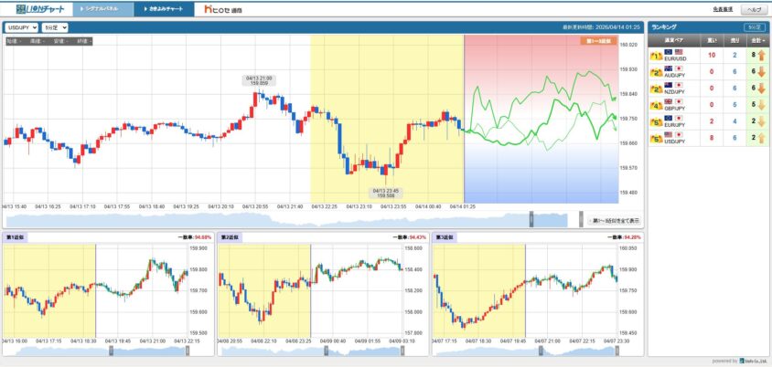Click the AUD/JPY currency pair flags
This screenshot has width=772, height=367.
tap(674, 68)
